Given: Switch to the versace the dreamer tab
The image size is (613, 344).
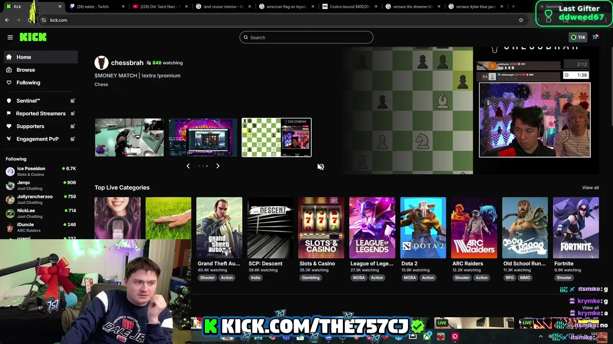Looking at the screenshot, I should click(413, 7).
